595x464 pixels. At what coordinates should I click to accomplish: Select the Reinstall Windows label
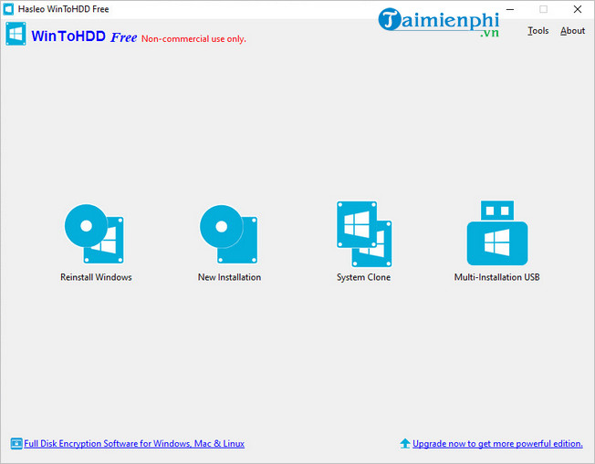(96, 277)
